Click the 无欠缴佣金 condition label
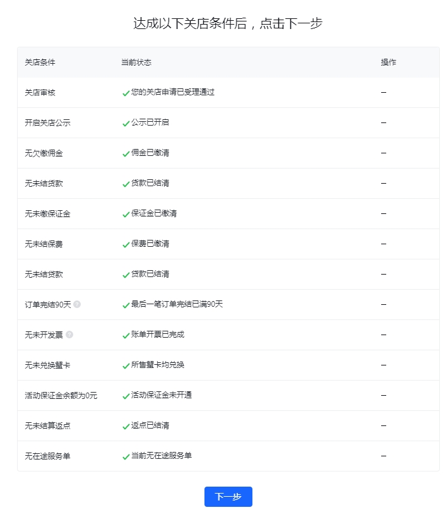The width and height of the screenshot is (443, 510). pyautogui.click(x=44, y=153)
